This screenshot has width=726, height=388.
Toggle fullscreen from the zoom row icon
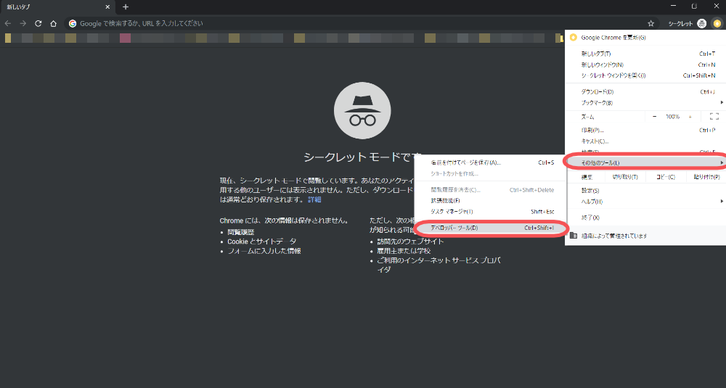point(714,117)
